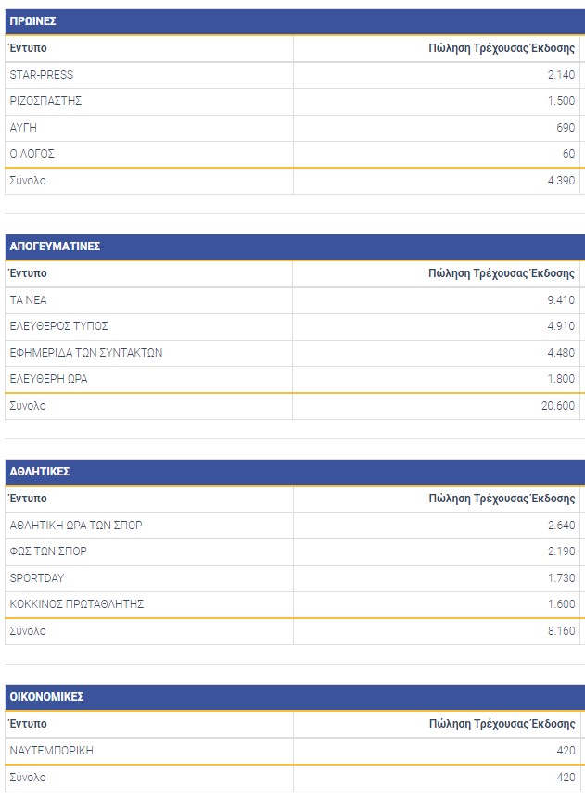
Task: Select ΑΘΛΗΤΙΚΗ ΩΡΑ ΤΩΝ ΣΠΟΡ row
Action: 76,526
